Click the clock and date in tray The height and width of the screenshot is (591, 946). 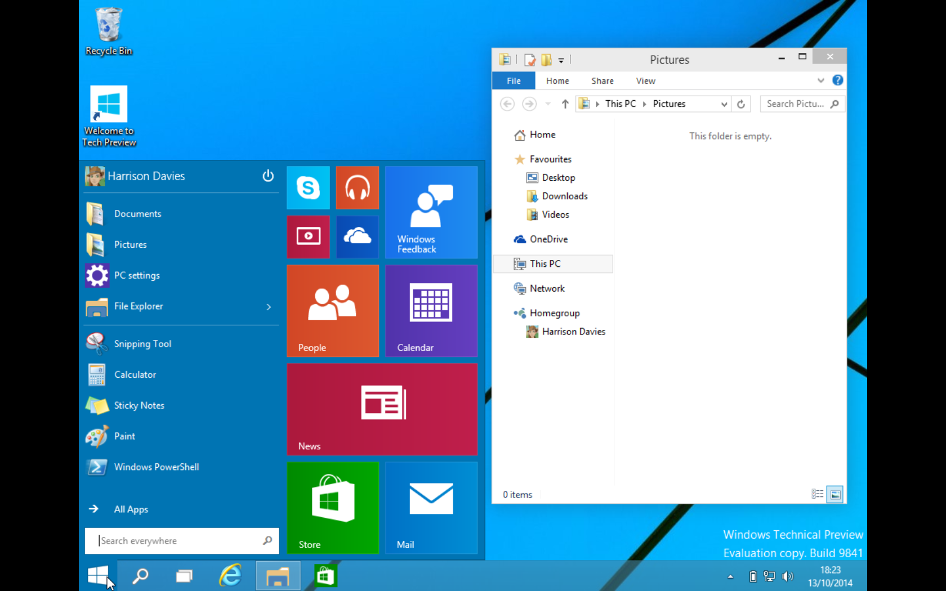pos(830,576)
